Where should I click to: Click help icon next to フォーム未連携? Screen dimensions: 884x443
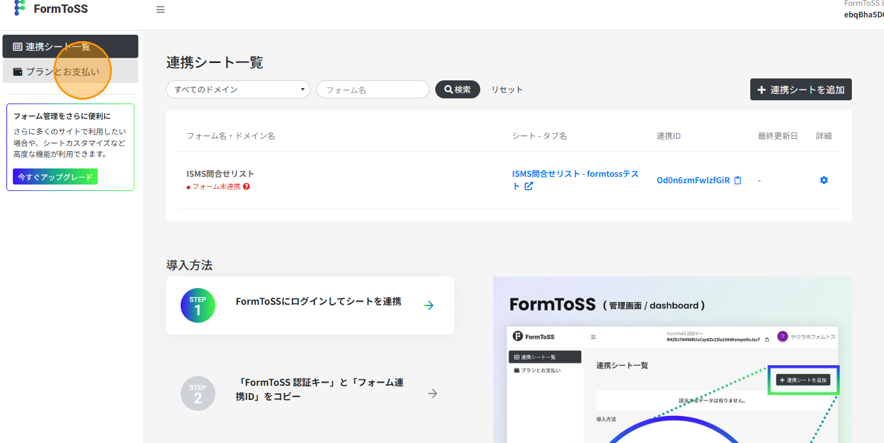246,186
